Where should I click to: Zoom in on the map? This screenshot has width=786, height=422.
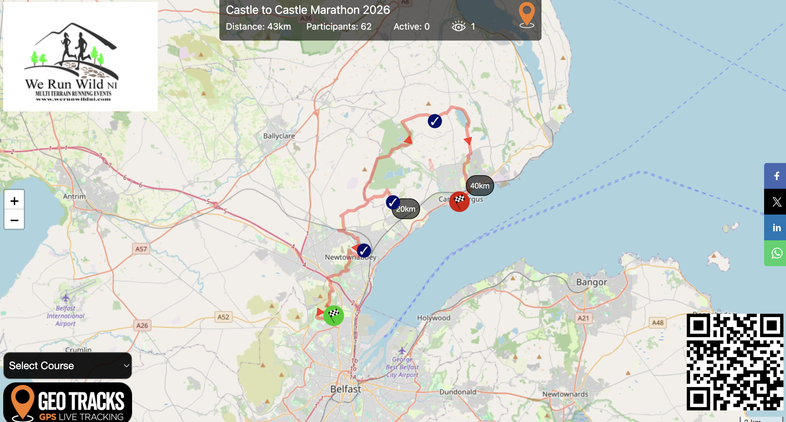point(14,201)
